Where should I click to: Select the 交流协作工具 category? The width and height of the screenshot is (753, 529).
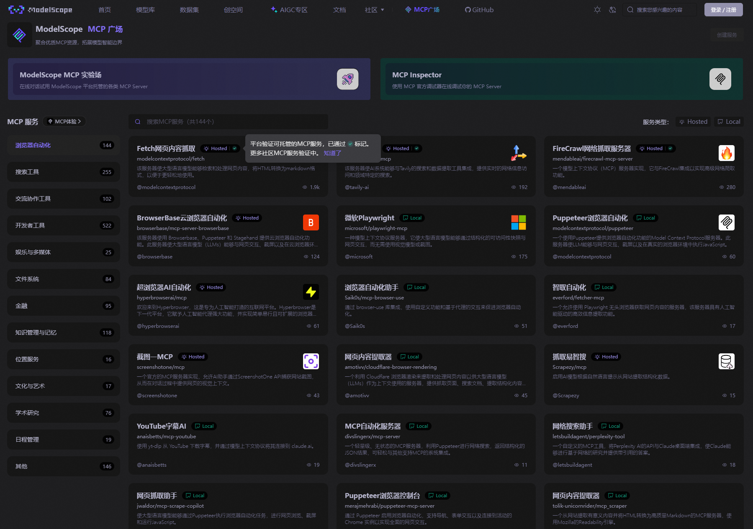click(64, 199)
